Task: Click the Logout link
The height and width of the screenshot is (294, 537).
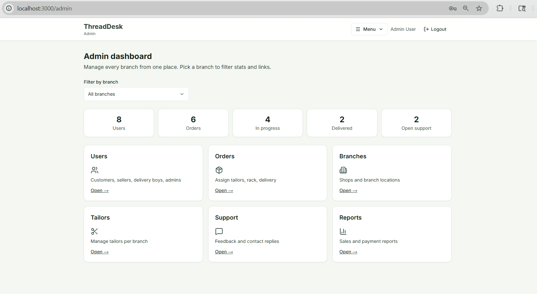Action: tap(435, 29)
